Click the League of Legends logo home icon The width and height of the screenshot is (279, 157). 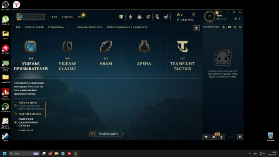pos(19,17)
